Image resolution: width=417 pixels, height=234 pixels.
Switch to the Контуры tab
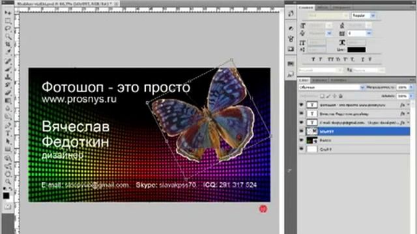coord(339,80)
